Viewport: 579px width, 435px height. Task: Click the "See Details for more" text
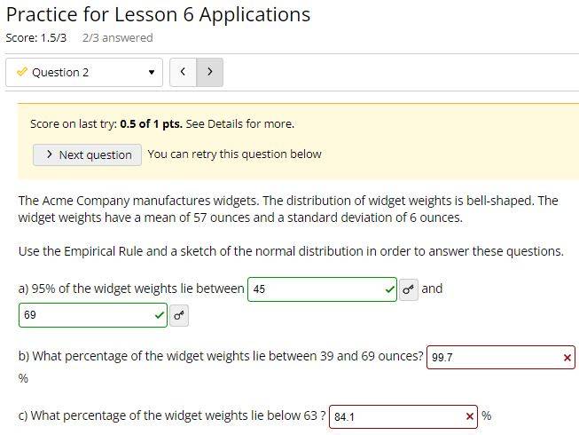240,123
